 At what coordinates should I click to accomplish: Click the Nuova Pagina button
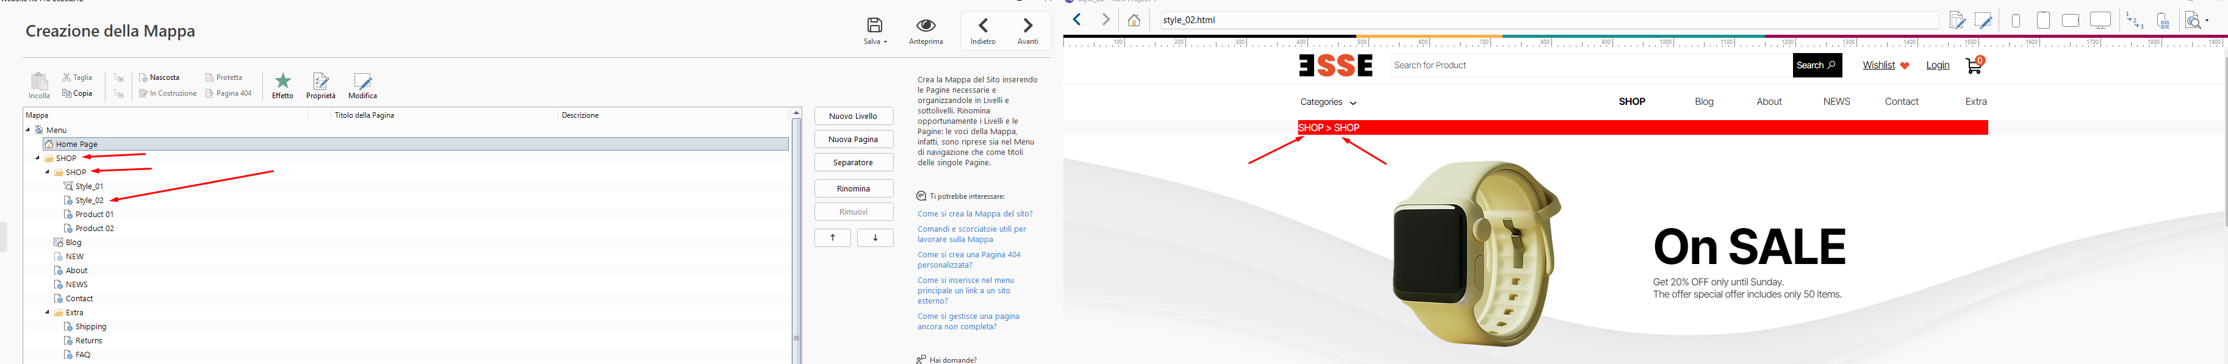853,139
